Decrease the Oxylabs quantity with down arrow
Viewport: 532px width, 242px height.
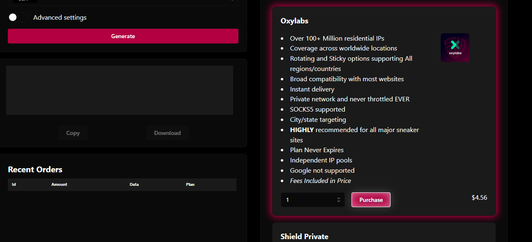(339, 202)
